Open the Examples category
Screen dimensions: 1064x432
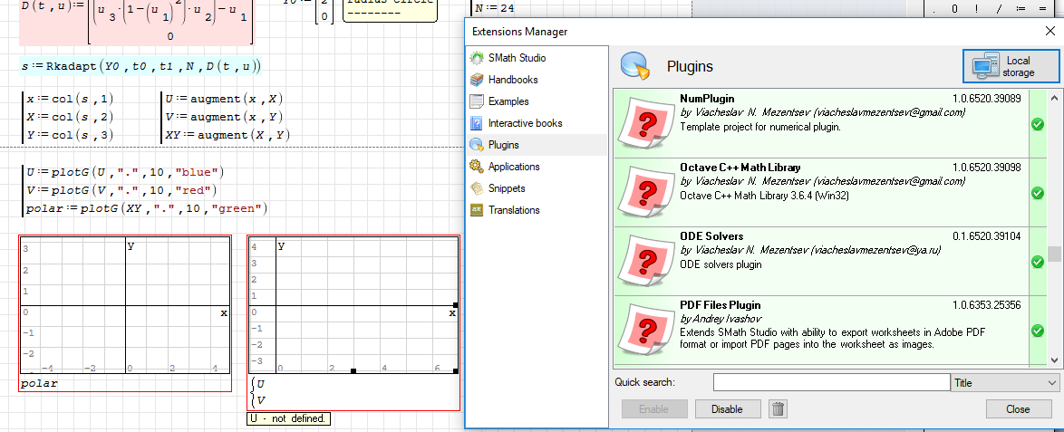[x=508, y=101]
